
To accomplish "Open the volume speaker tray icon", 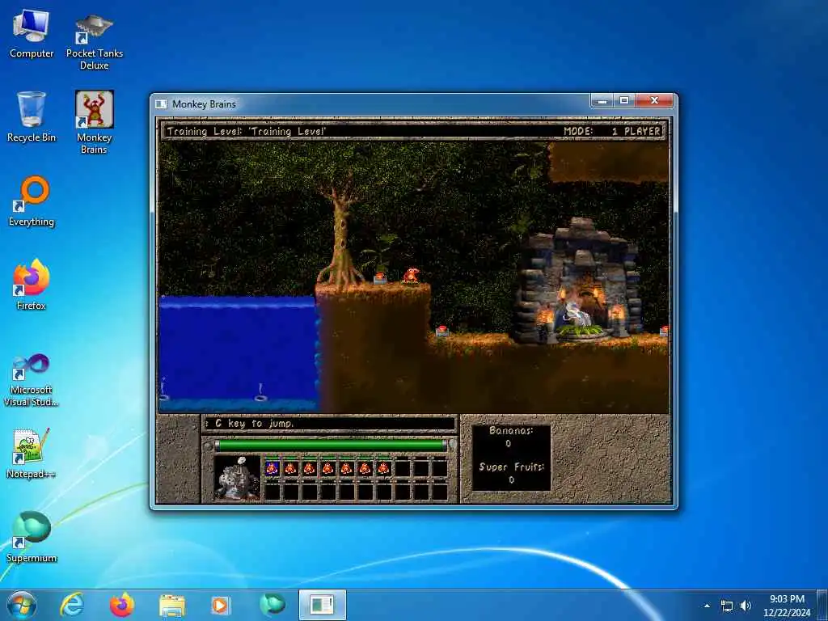I will click(746, 606).
